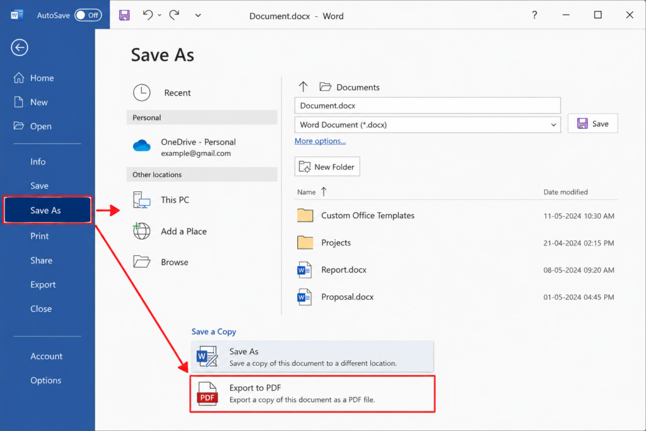Go back using the circled back arrow
The height and width of the screenshot is (431, 646).
20,47
